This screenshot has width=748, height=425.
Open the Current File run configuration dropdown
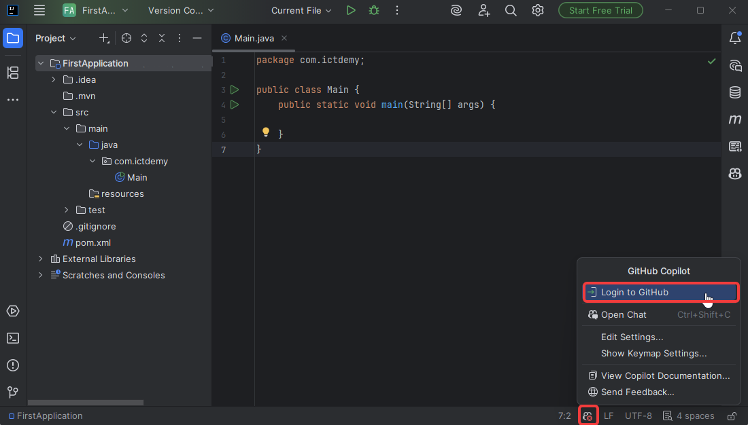tap(301, 10)
